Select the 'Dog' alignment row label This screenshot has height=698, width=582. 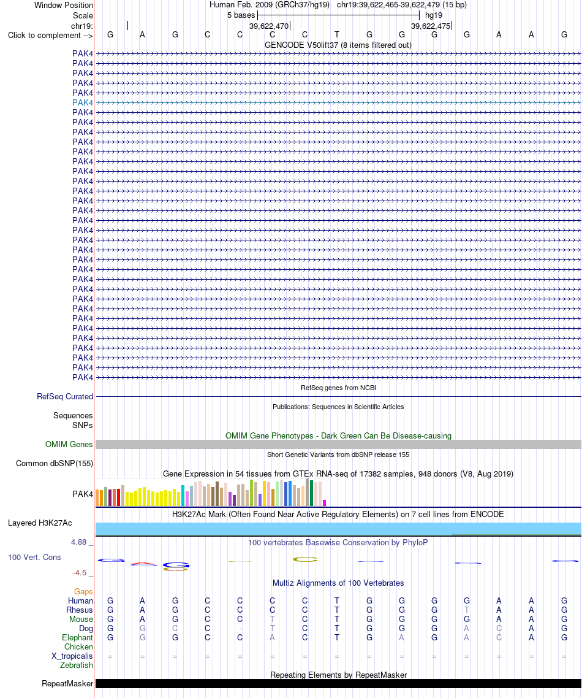click(86, 629)
